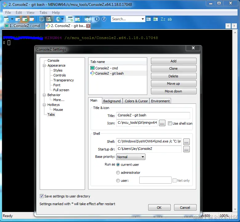Open the snippets cube dropdown arrow
240x222 pixels.
coord(63,19)
